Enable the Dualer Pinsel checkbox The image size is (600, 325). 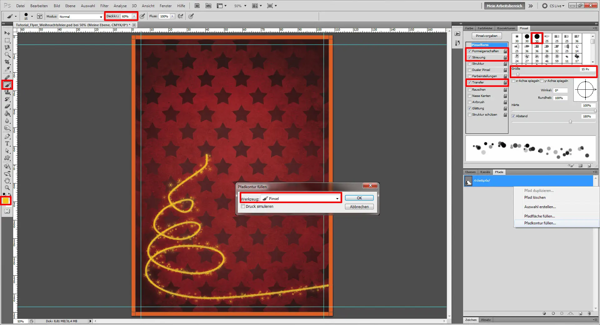coord(469,70)
